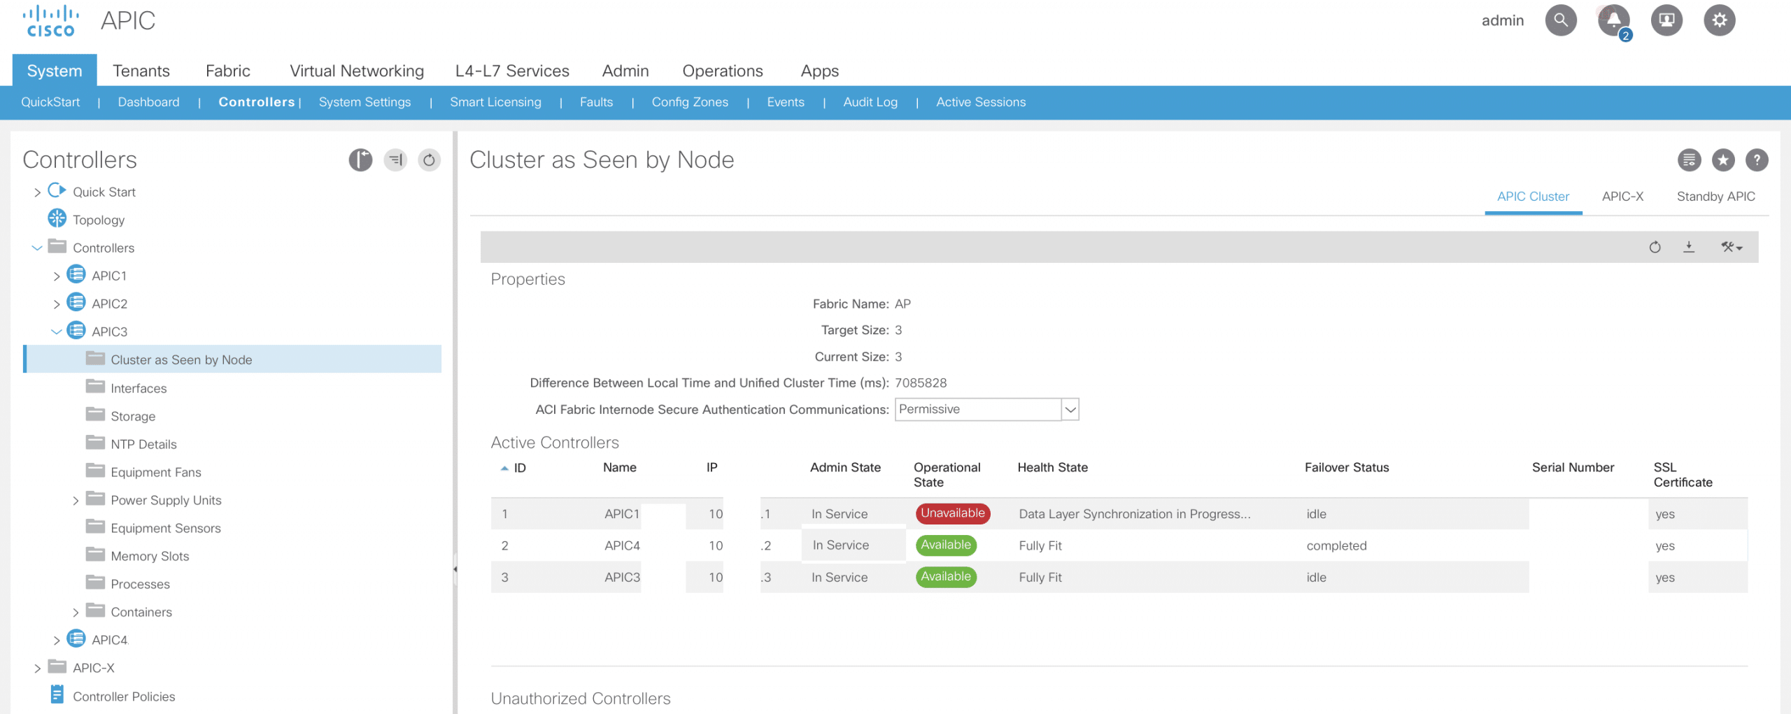Open the Fabric menu
The image size is (1791, 714).
(x=228, y=71)
